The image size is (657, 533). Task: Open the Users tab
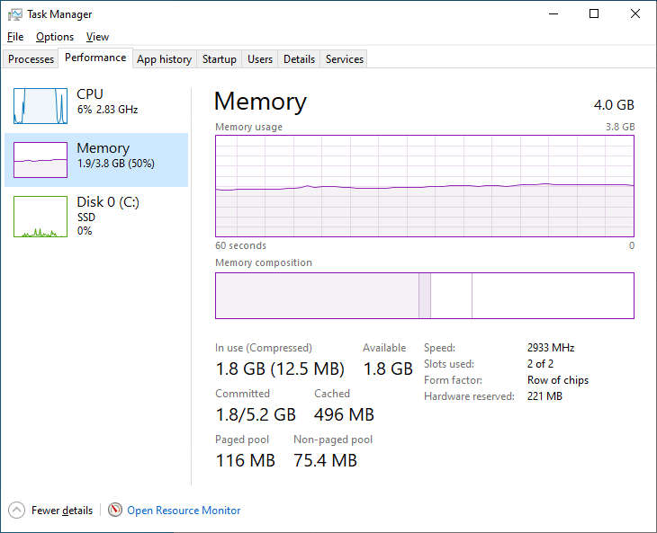point(260,59)
